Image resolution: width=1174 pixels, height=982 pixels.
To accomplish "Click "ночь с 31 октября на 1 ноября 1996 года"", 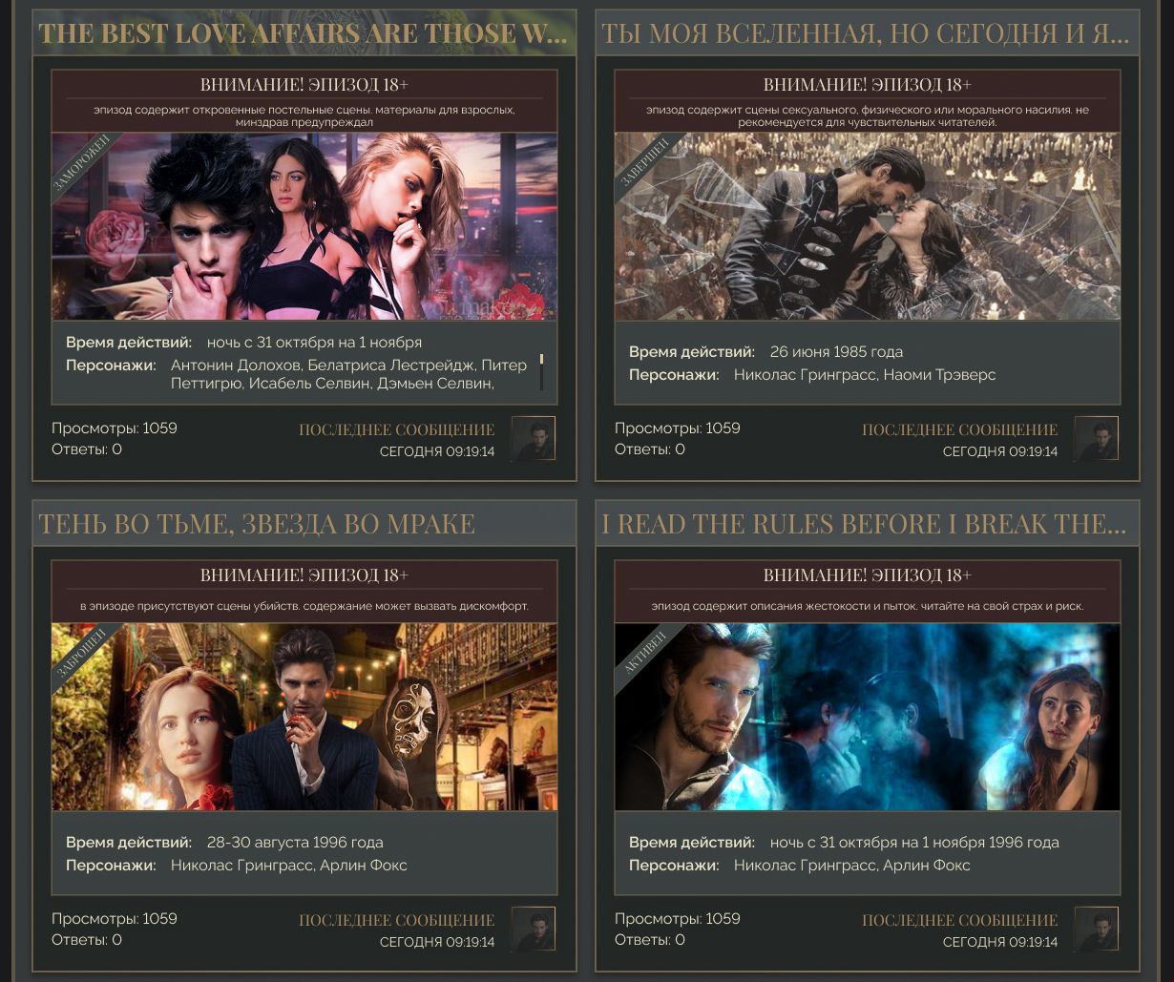I will coord(914,842).
